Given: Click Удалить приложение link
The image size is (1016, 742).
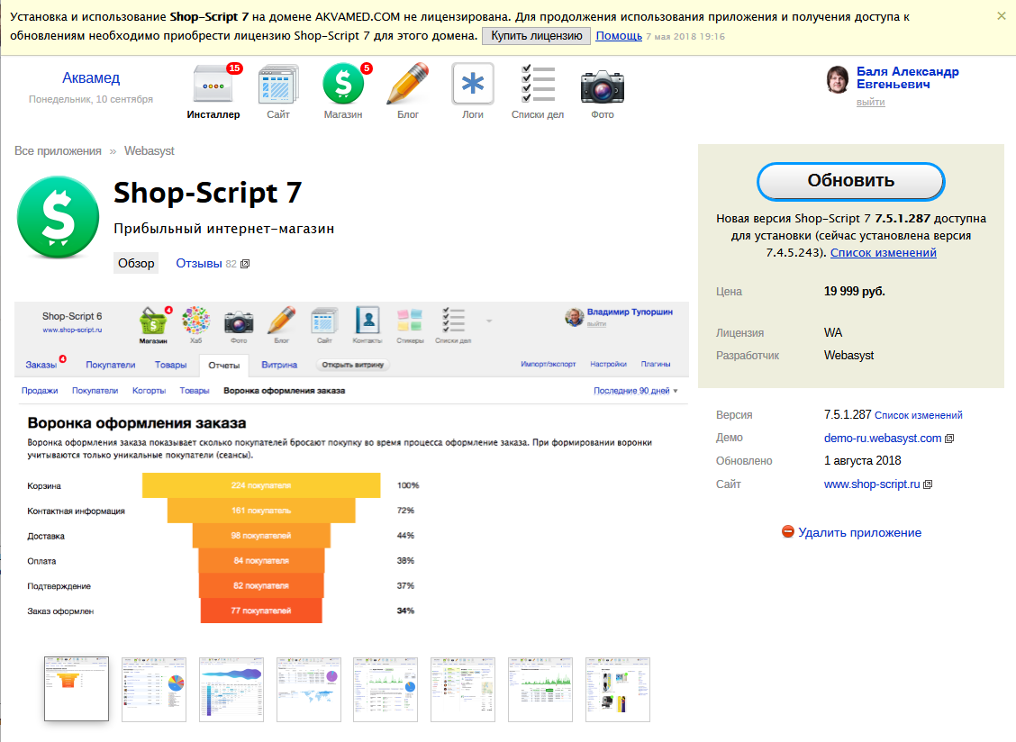Looking at the screenshot, I should 859,532.
